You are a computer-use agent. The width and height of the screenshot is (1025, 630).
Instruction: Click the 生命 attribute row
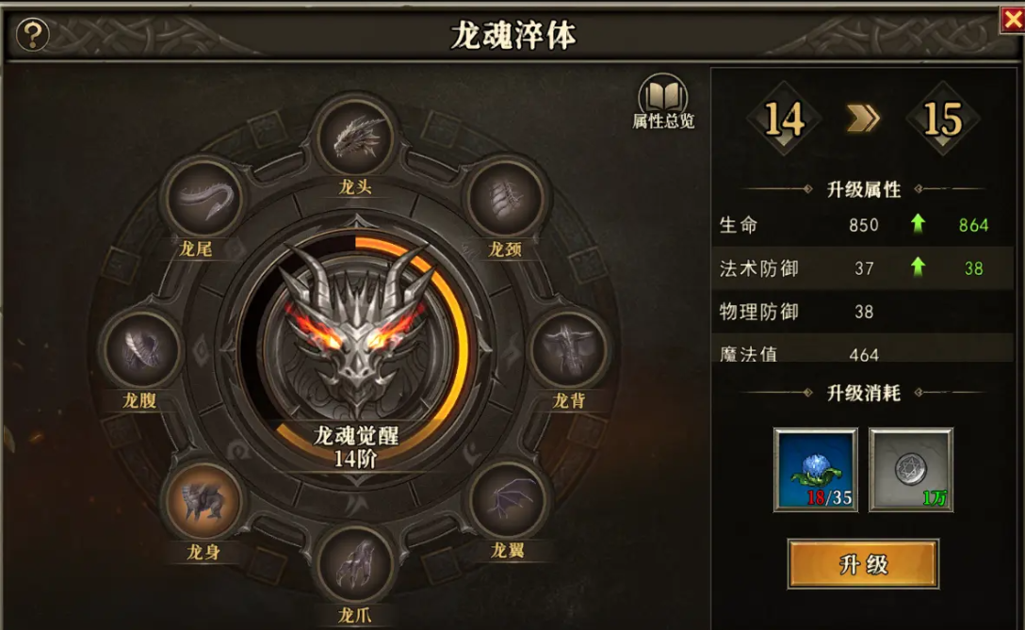[862, 225]
